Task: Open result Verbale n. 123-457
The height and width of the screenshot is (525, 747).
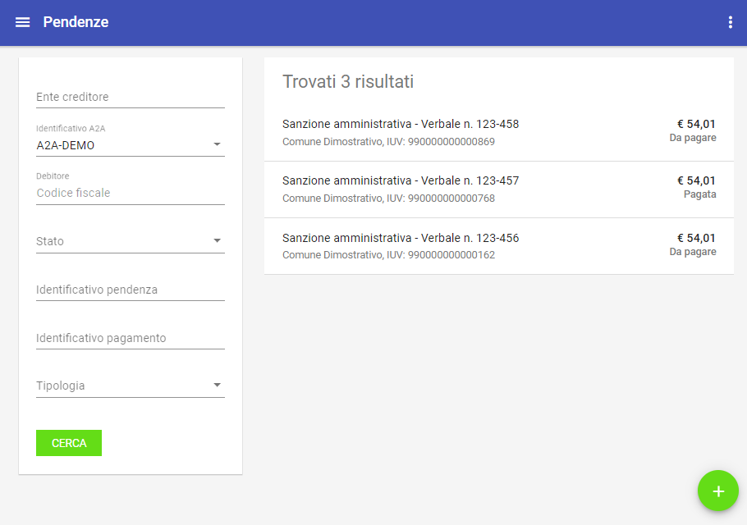Action: (x=499, y=189)
